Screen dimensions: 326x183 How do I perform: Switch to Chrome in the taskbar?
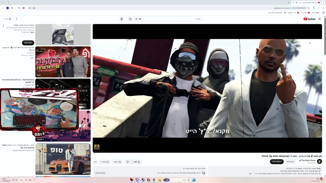[x=154, y=180]
